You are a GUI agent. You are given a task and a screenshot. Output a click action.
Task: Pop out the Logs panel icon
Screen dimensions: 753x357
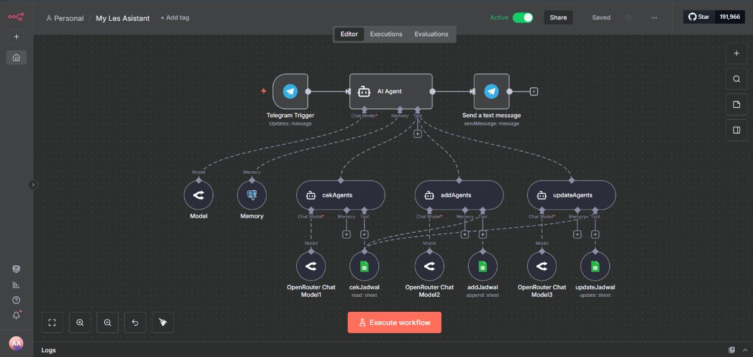(x=732, y=350)
